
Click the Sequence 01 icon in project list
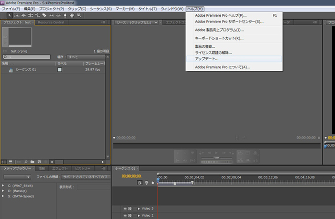(x=11, y=70)
